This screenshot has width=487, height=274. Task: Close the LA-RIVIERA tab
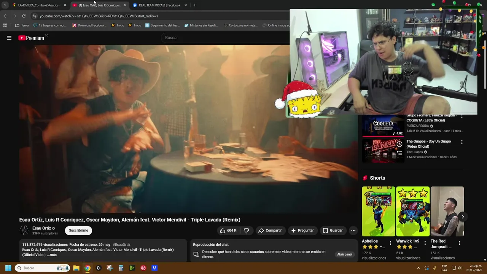coord(65,5)
